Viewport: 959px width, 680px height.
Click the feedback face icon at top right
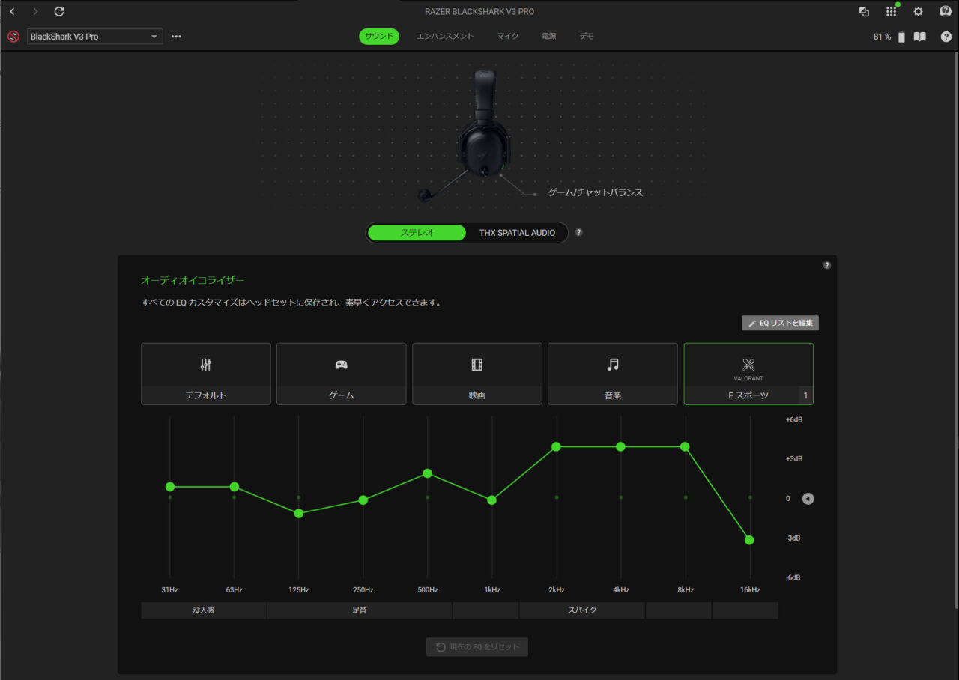point(946,12)
